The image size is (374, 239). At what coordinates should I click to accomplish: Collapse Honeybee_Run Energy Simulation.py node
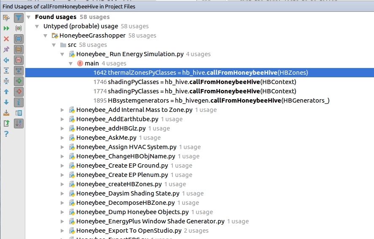click(62, 54)
